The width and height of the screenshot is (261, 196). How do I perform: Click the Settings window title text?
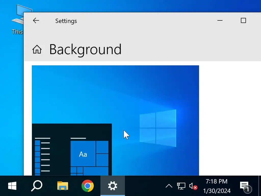click(x=66, y=21)
